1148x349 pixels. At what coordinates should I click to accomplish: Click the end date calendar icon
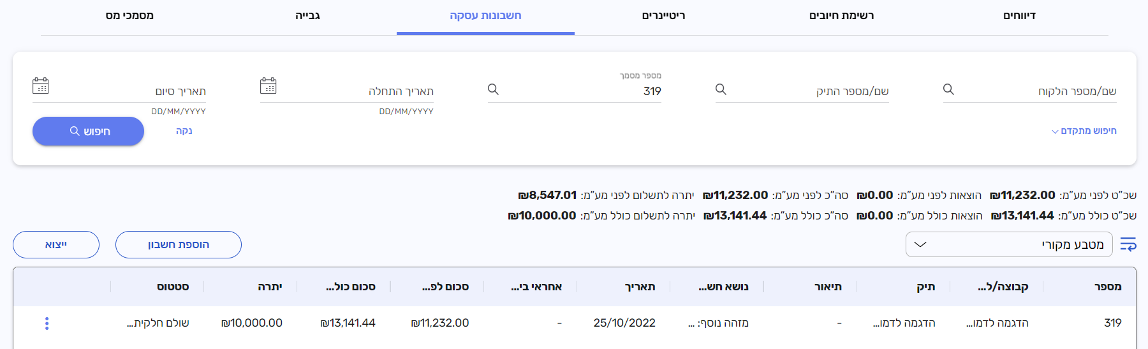[x=40, y=86]
